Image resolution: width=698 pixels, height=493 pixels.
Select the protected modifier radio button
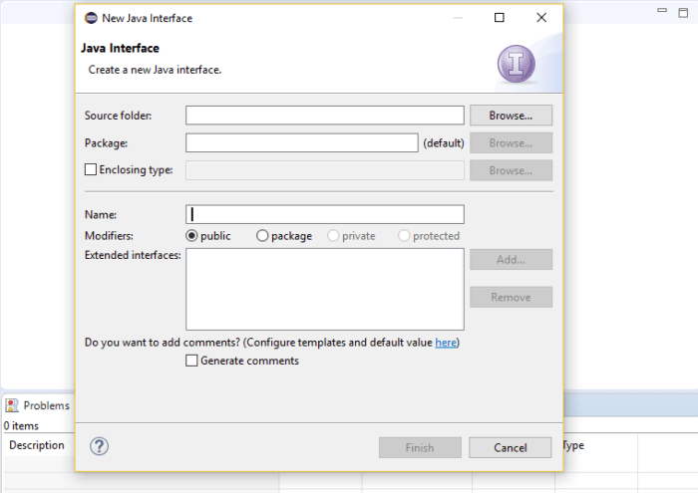pos(404,236)
